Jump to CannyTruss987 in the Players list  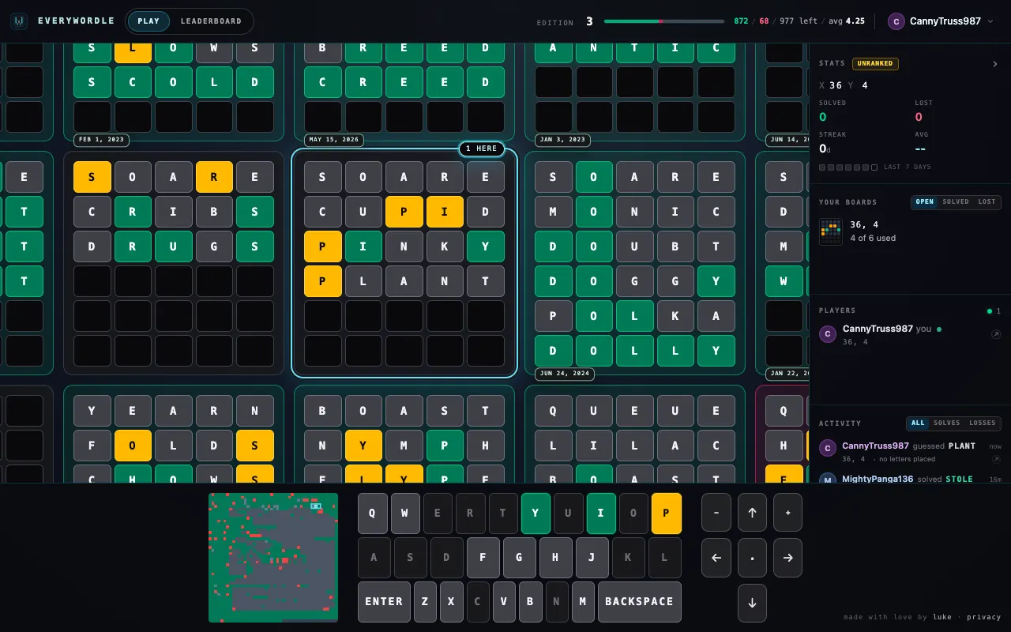click(x=996, y=335)
